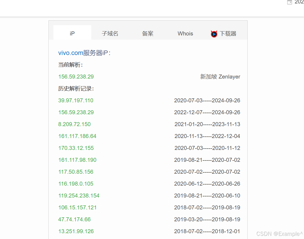Click the 当前解析 heading
The width and height of the screenshot is (304, 239).
[70, 65]
